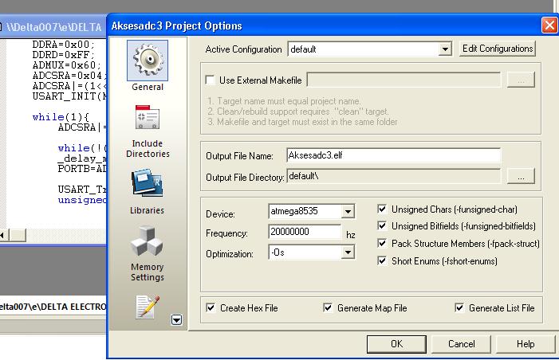Click the Cancel button

(x=461, y=343)
